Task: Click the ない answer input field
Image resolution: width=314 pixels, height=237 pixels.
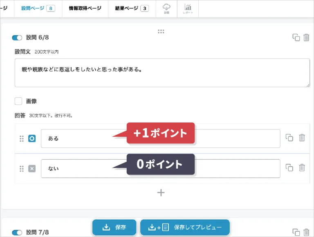Action: [x=161, y=168]
